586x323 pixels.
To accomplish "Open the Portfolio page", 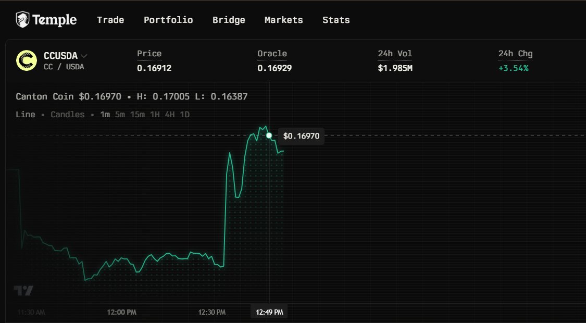I will pyautogui.click(x=168, y=20).
